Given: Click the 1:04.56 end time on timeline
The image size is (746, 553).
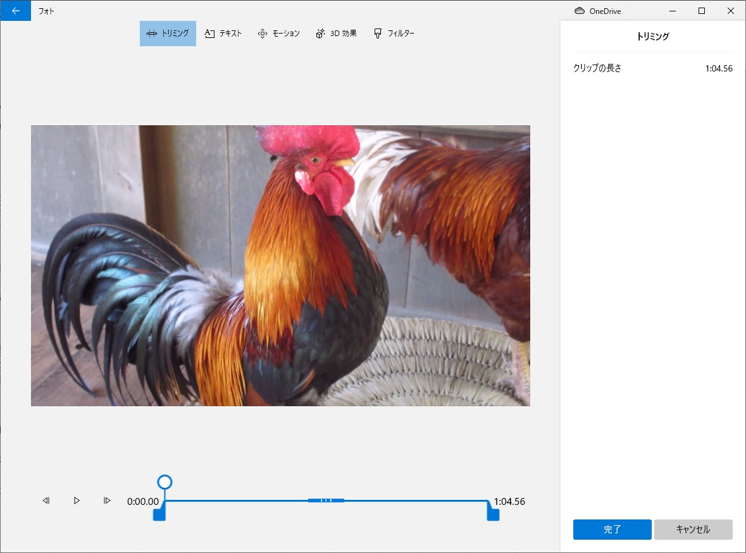Looking at the screenshot, I should 509,502.
